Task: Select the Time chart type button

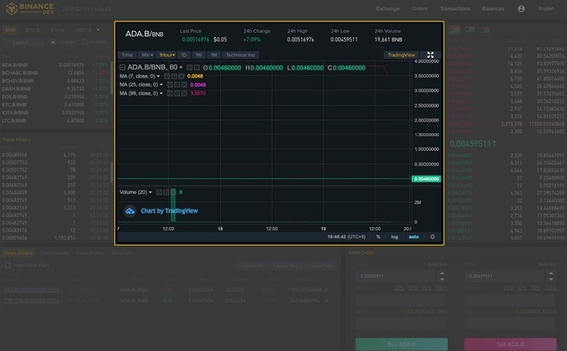Action: [x=127, y=55]
